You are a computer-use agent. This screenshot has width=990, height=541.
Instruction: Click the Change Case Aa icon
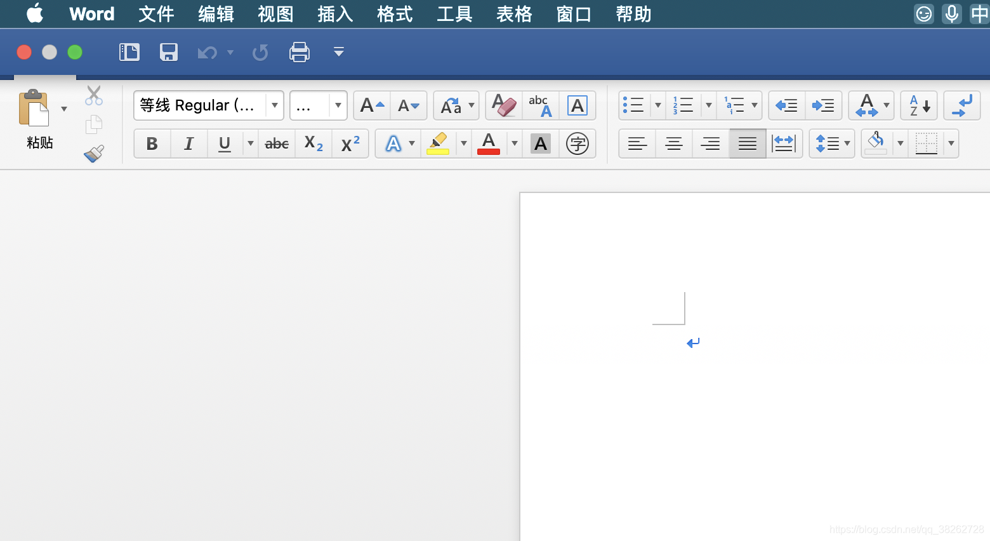pos(451,105)
